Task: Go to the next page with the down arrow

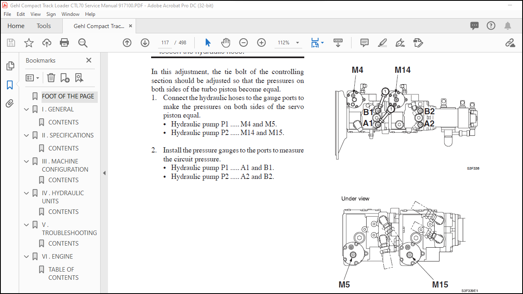Action: point(145,43)
